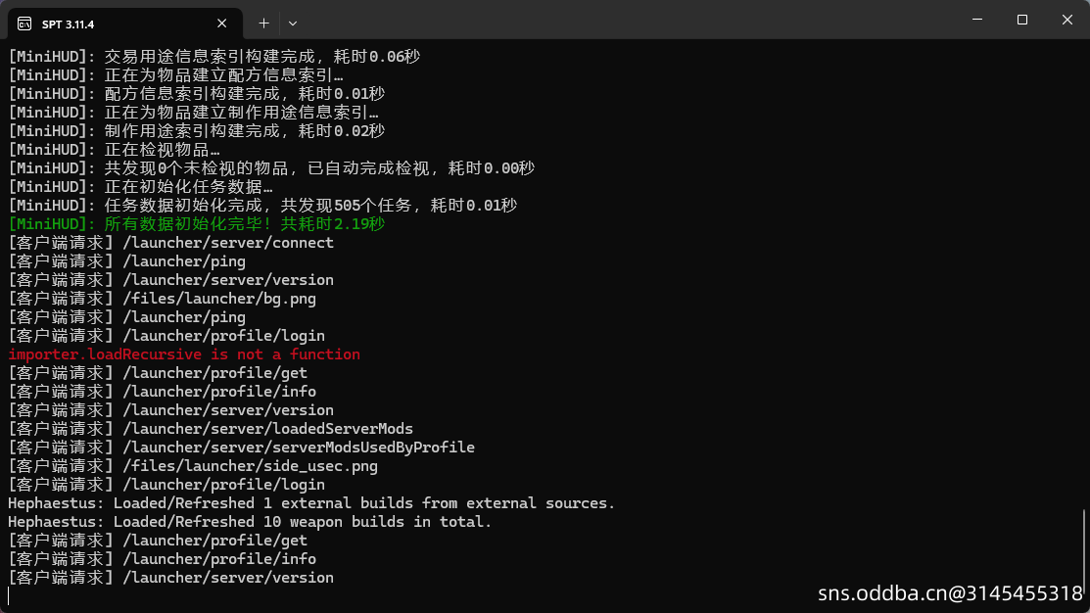Select the /launcher/server/connect log line
The image size is (1090, 613).
point(170,243)
